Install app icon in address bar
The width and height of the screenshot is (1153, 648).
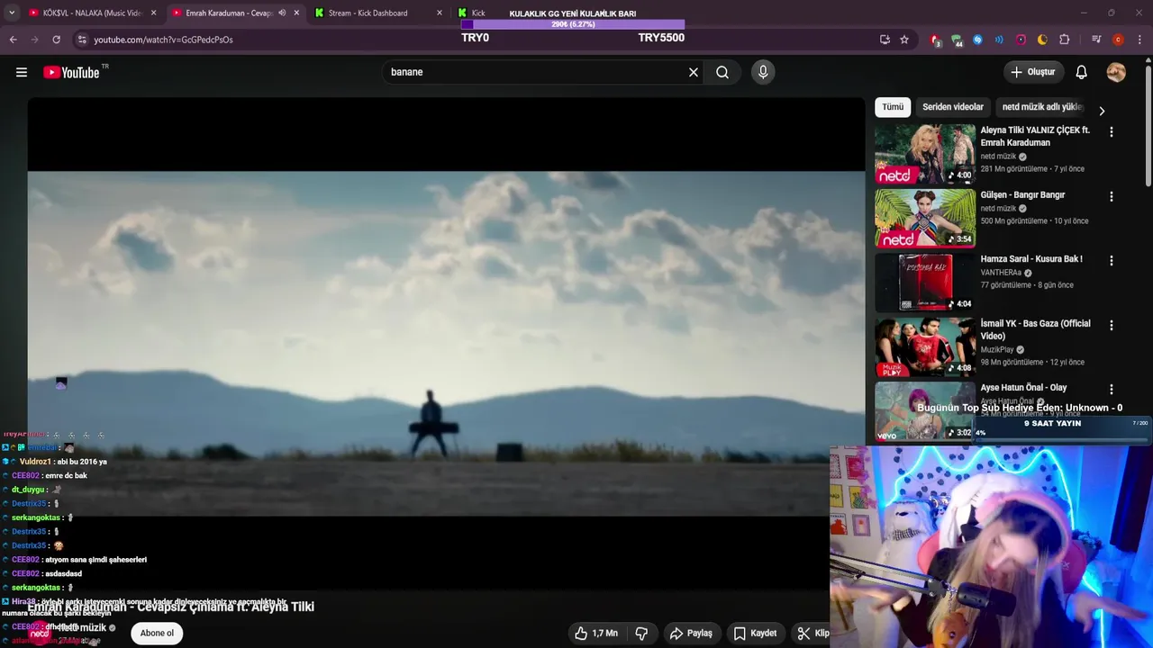tap(885, 40)
